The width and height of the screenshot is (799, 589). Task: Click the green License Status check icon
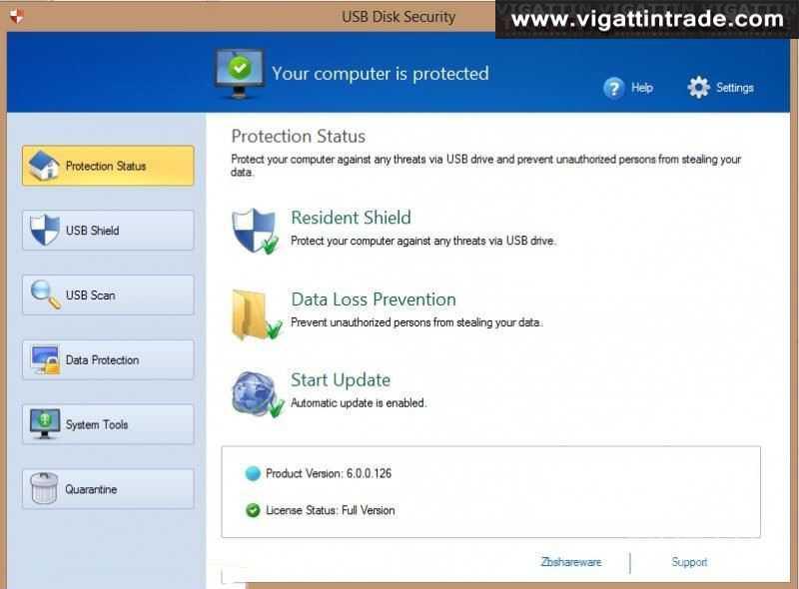click(x=253, y=510)
